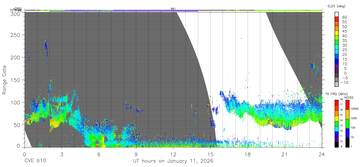
Task: Click the TX frequency strip above the plot
Action: (173, 11)
